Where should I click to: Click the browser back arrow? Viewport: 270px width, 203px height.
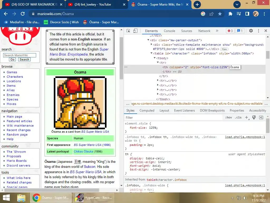pos(6,14)
